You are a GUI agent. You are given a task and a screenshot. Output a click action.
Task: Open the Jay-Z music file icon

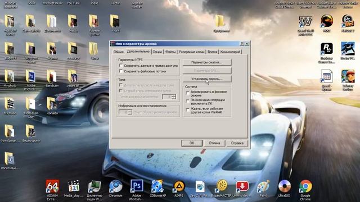click(200, 187)
